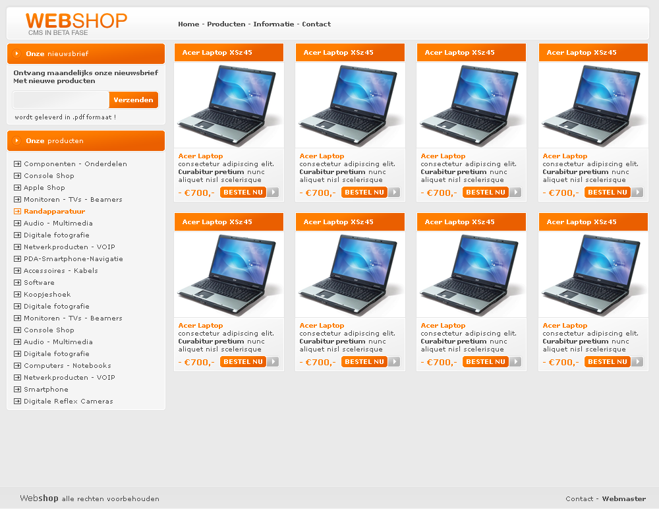This screenshot has width=659, height=509.
Task: Click the round play icon in Onze nieuwsbrief header
Action: coord(17,53)
